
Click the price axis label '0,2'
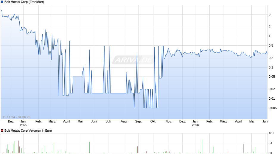271,58
